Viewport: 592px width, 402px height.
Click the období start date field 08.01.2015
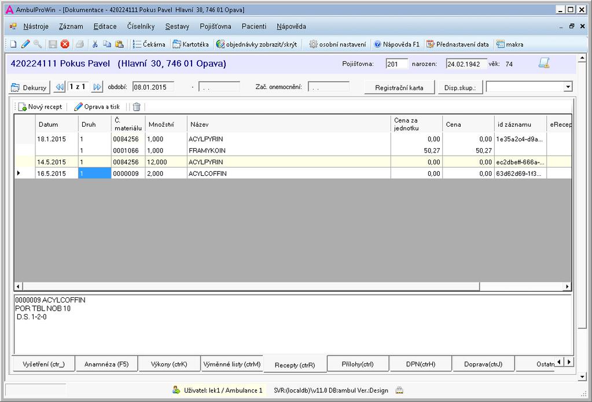153,87
